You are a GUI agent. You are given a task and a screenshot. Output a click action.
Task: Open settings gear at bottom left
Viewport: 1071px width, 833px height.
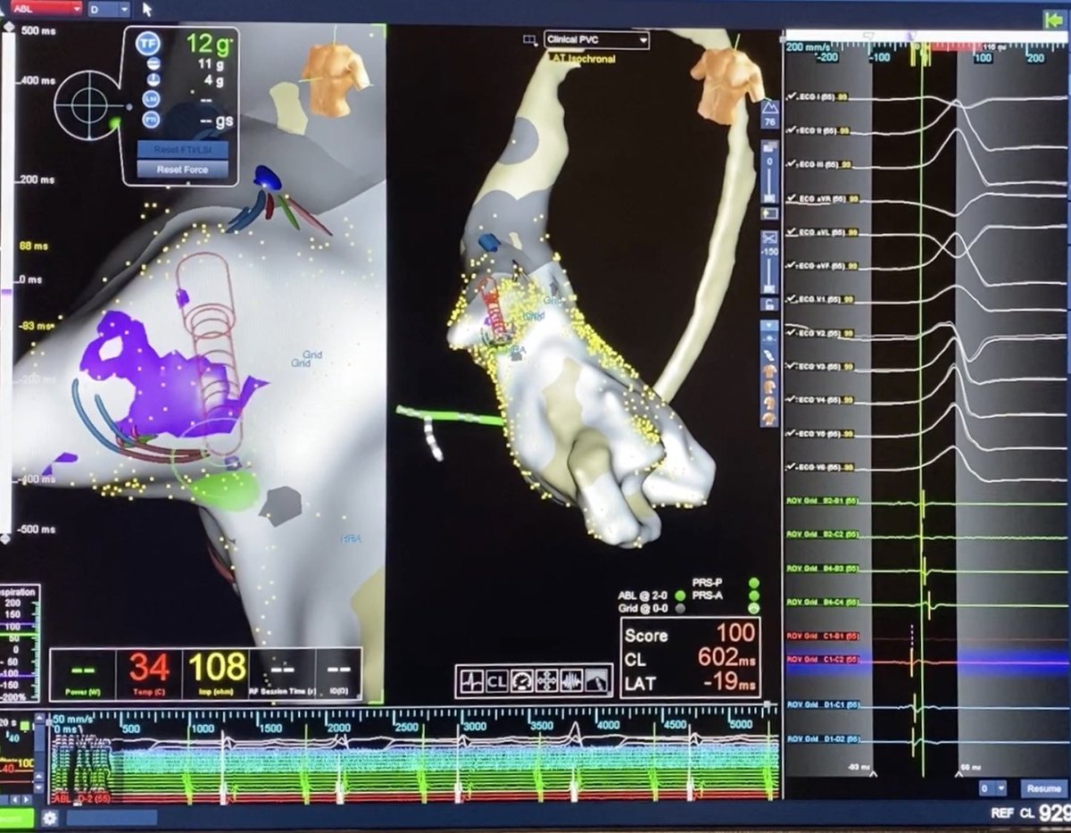pos(50,818)
